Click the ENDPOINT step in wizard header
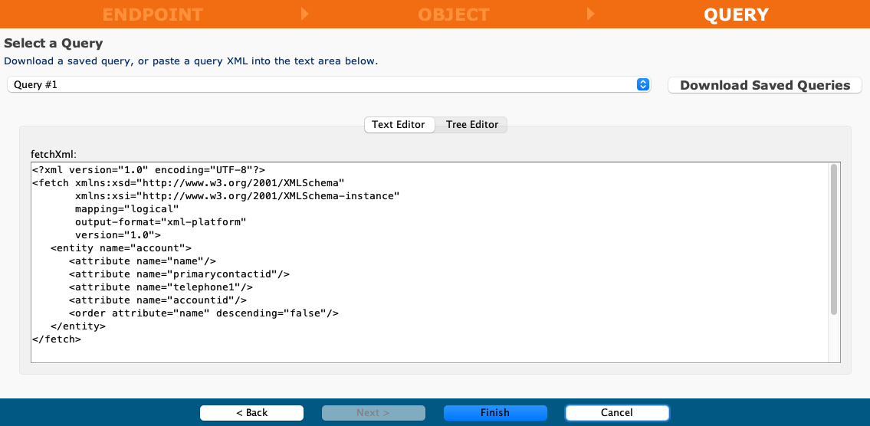Image resolution: width=870 pixels, height=426 pixels. click(x=153, y=15)
